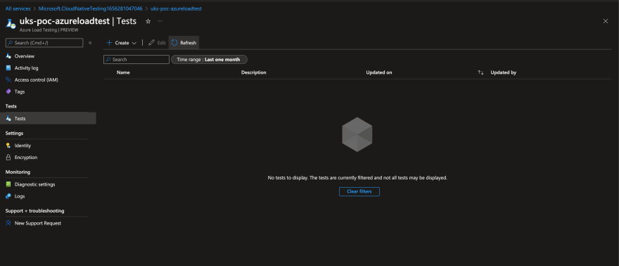Viewport: 619px width, 266px height.
Task: Go to All services breadcrumb
Action: tap(18, 8)
